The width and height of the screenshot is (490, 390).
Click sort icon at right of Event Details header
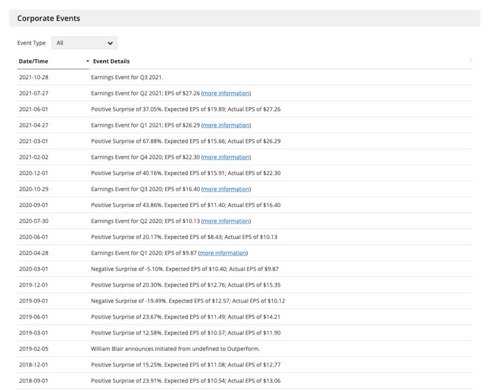pos(470,61)
